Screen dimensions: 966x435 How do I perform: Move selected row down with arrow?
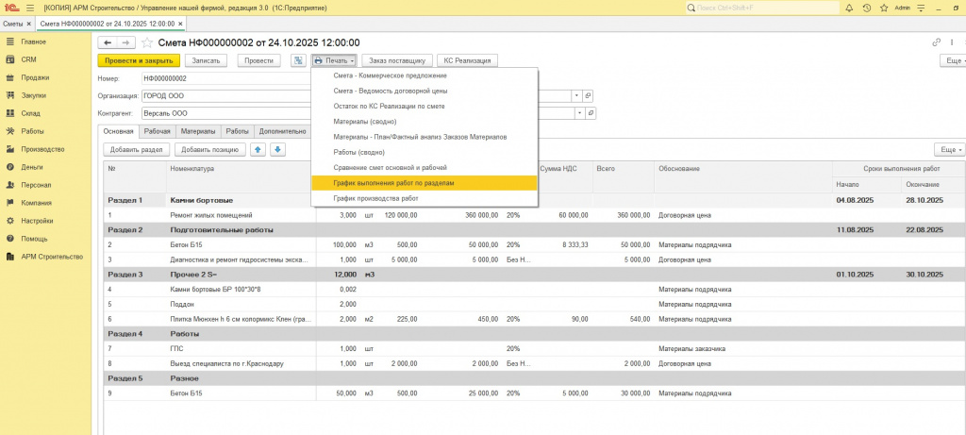tap(277, 149)
